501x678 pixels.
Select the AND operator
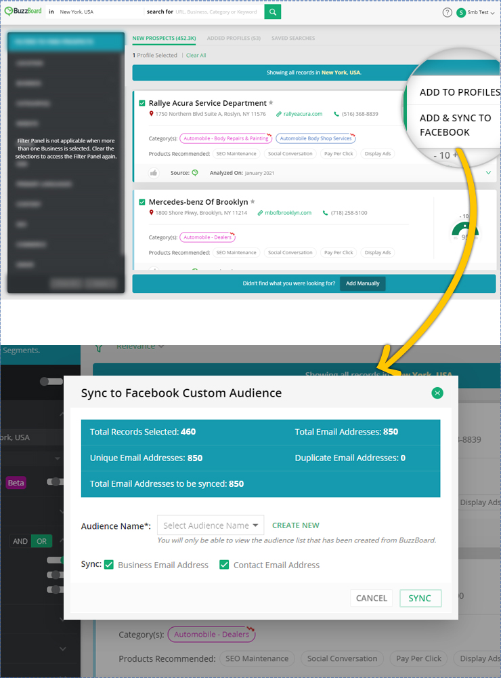coord(20,541)
